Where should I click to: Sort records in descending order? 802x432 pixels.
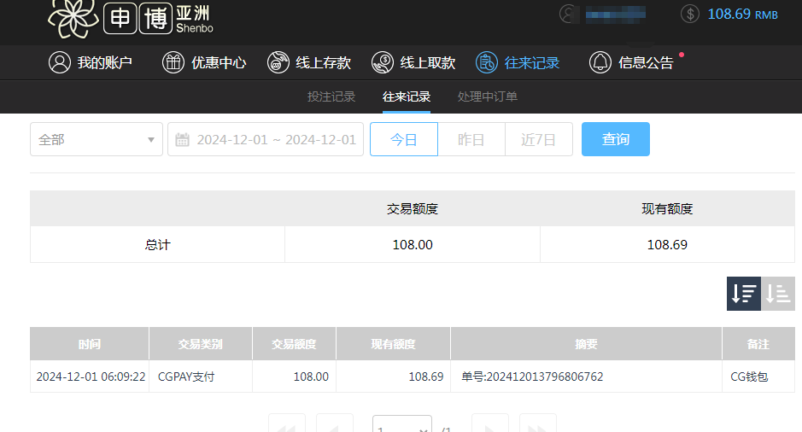tap(743, 294)
